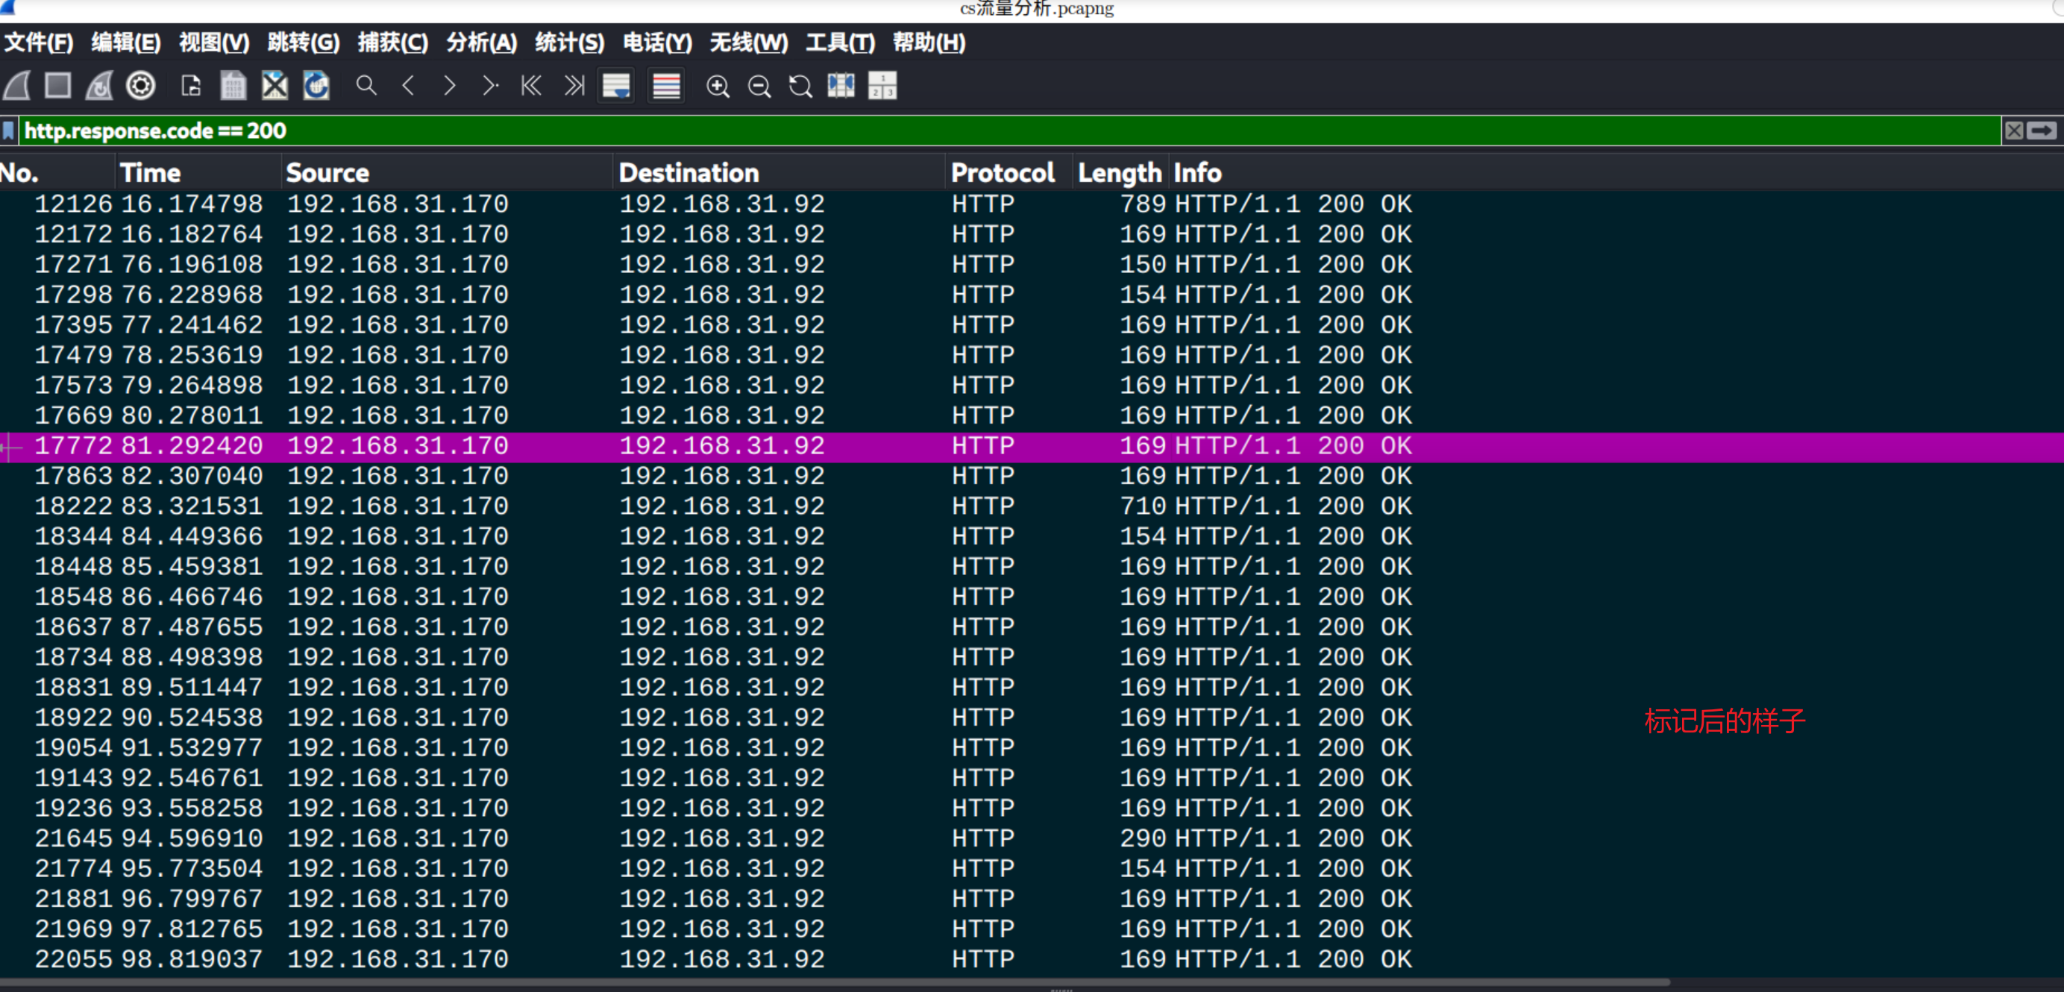Click the find packet magnifier icon
The height and width of the screenshot is (992, 2064).
click(x=366, y=86)
